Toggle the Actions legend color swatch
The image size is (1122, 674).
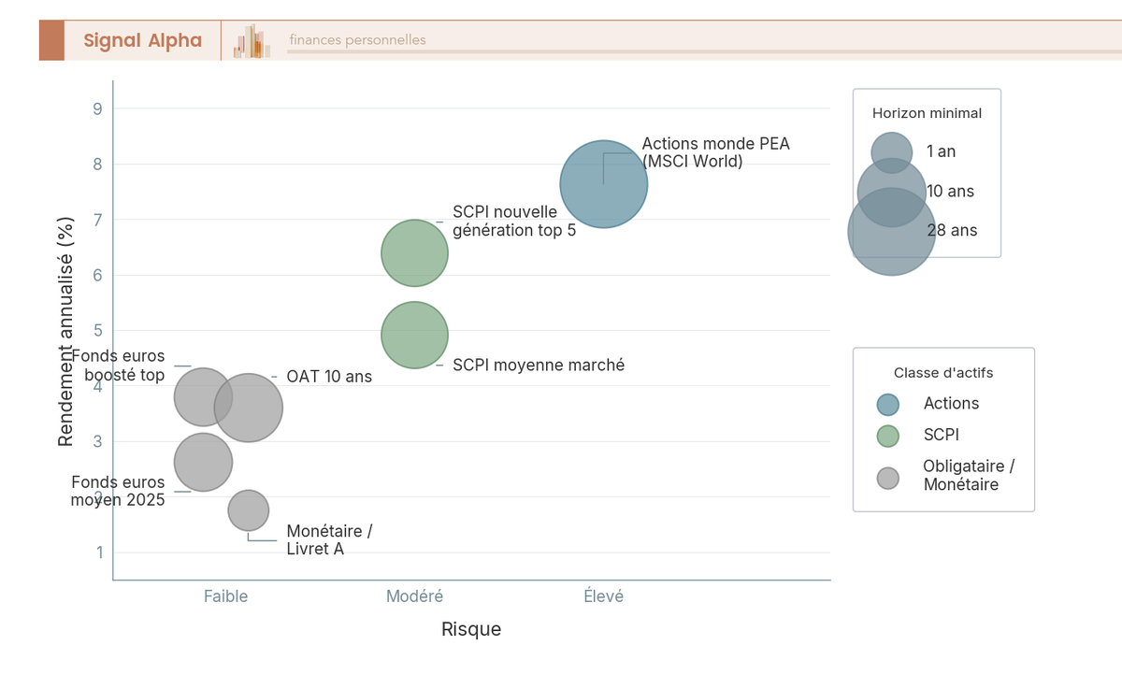887,404
